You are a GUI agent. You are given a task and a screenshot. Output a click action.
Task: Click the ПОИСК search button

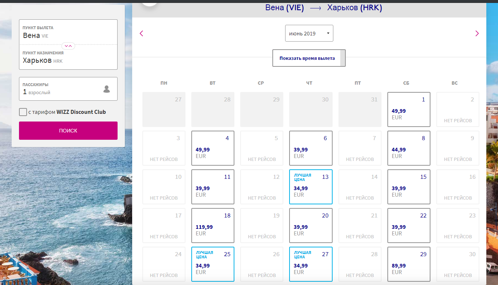(68, 131)
